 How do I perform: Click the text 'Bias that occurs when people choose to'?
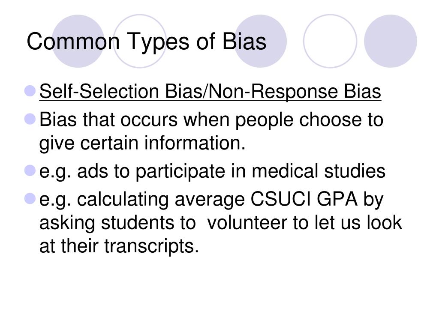click(x=211, y=120)
